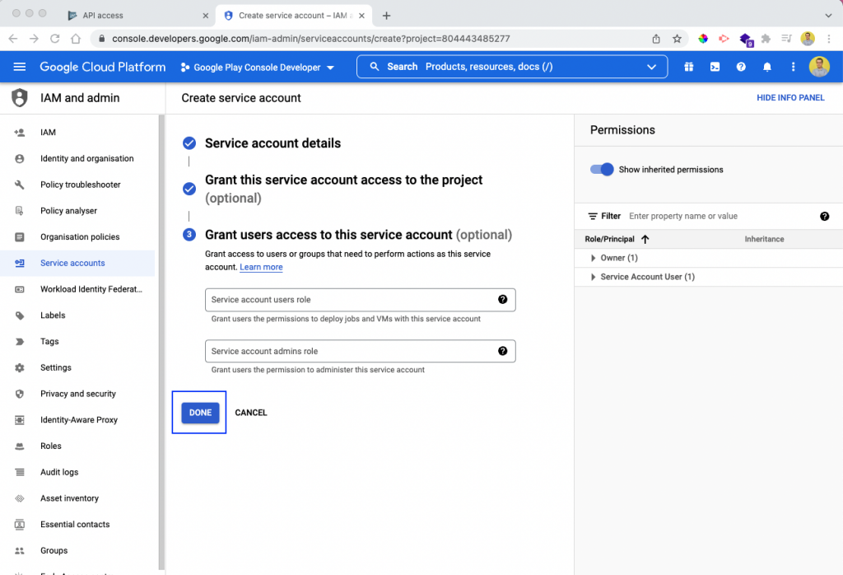Click the Google account avatar in header

click(x=819, y=67)
